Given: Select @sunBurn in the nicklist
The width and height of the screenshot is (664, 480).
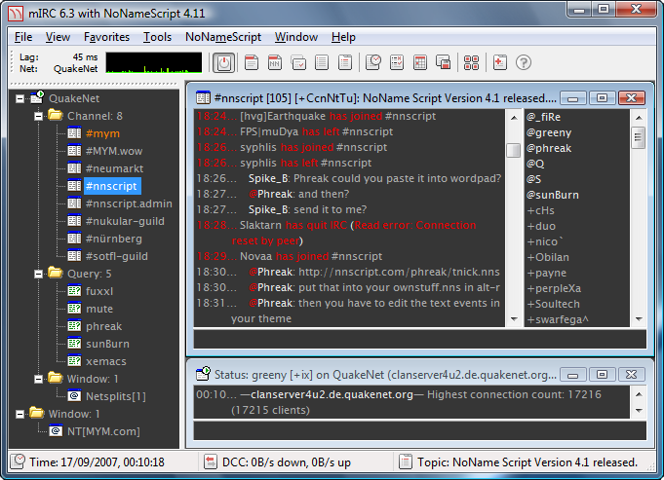Looking at the screenshot, I should (x=552, y=195).
